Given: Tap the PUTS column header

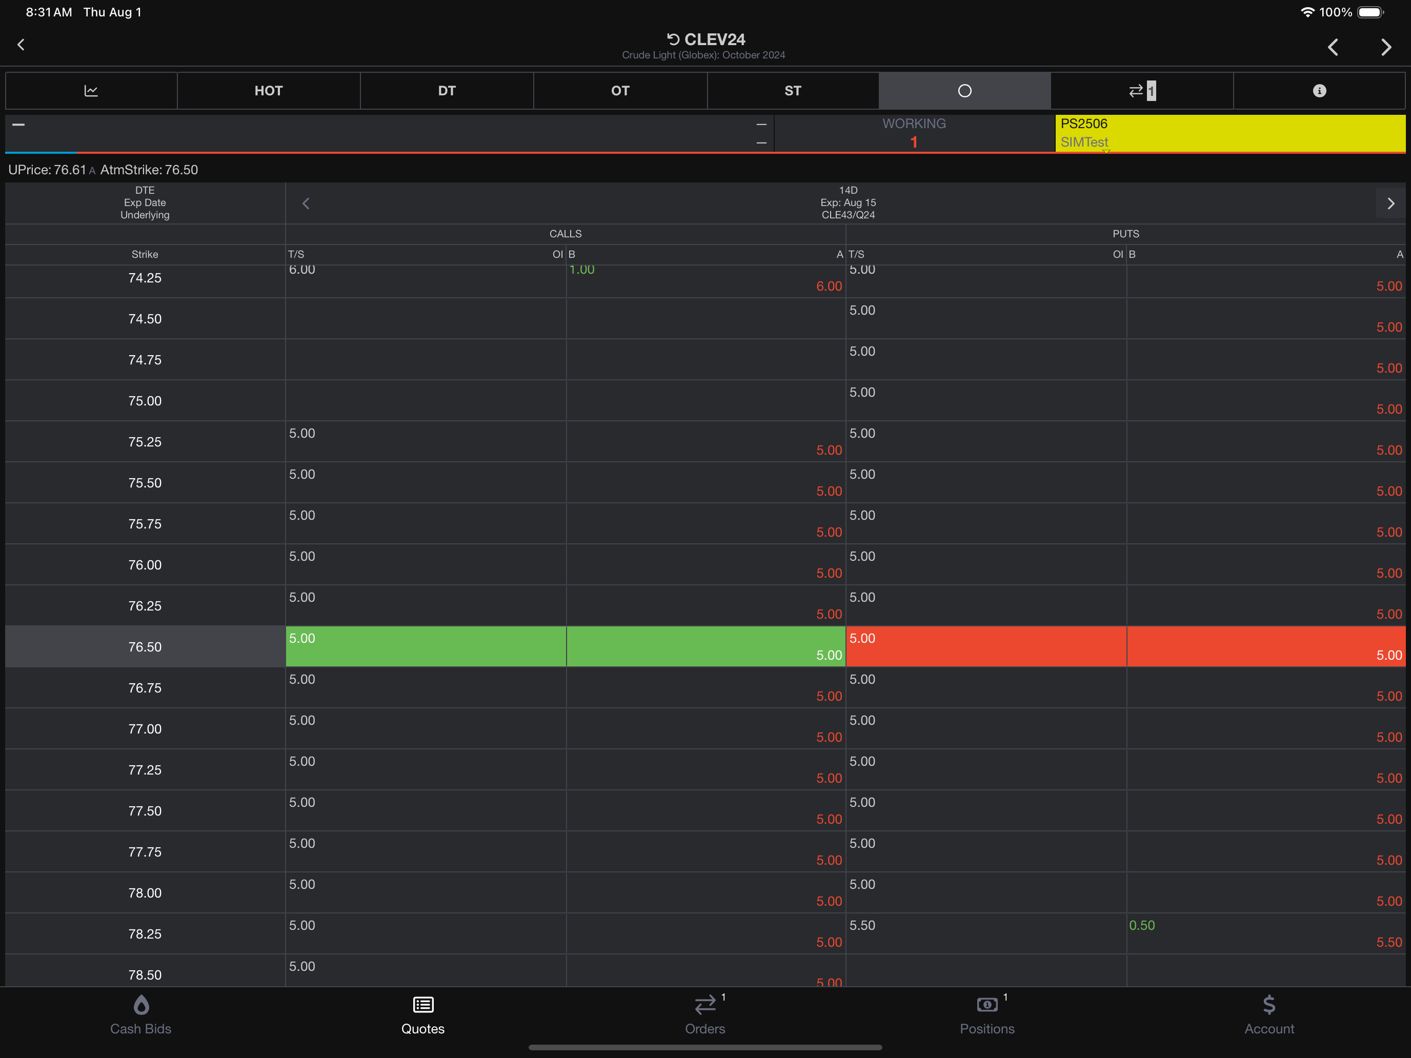Looking at the screenshot, I should (1126, 234).
